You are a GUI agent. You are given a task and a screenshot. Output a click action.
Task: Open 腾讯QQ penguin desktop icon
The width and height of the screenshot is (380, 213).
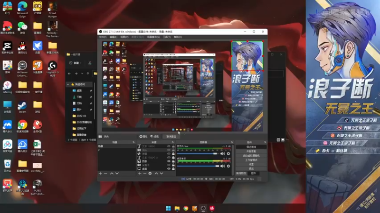click(22, 48)
